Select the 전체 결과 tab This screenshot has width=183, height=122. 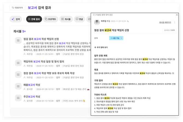tap(34, 19)
